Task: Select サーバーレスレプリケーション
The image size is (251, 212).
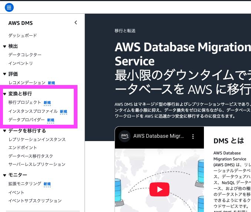Action: [x=37, y=164]
